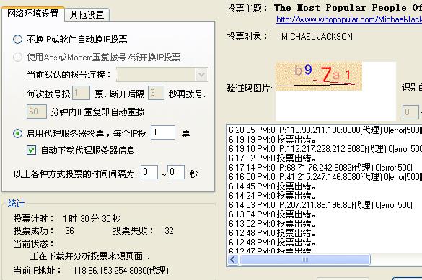Click the log horizontal scrollbar thumb
Screen dimensions: 422x280
(x=305, y=260)
